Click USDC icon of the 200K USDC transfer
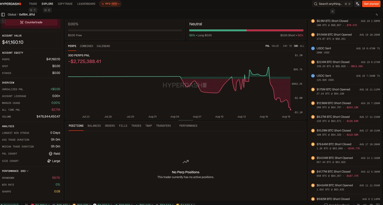This screenshot has height=205, width=383. 313,48
